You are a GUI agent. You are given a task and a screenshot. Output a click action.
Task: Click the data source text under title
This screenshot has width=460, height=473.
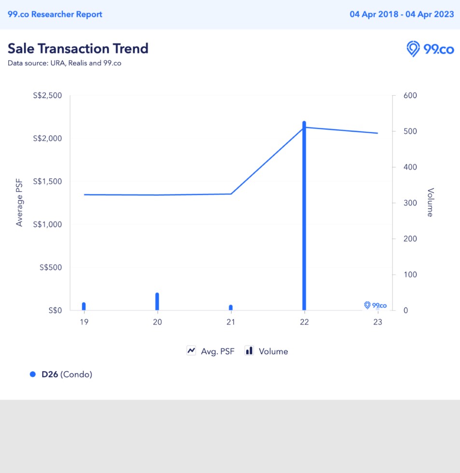point(64,63)
